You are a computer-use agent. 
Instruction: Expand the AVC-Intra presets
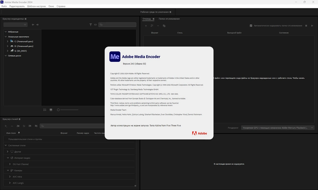coord(10,176)
